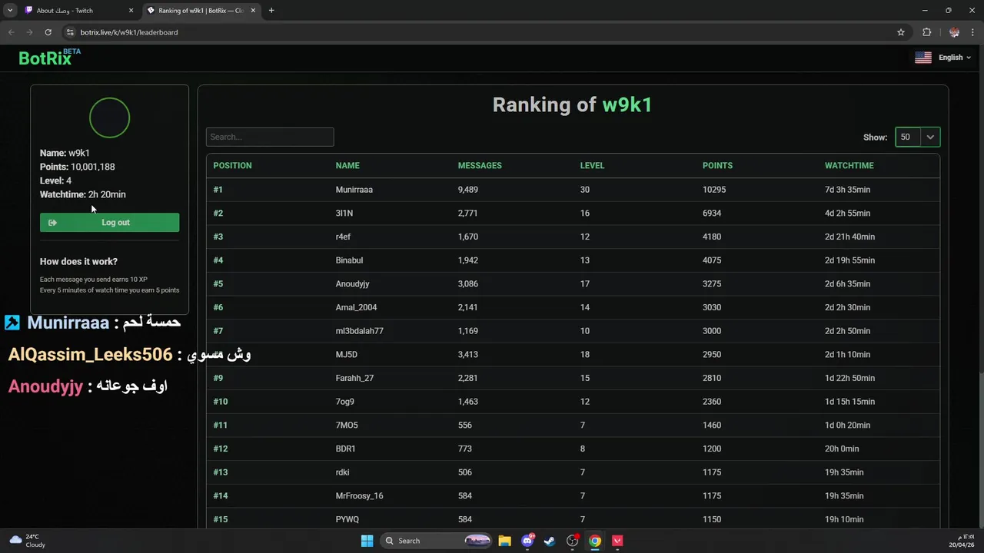The image size is (984, 553).
Task: Click the Ranking of w9k1 title
Action: 573,105
